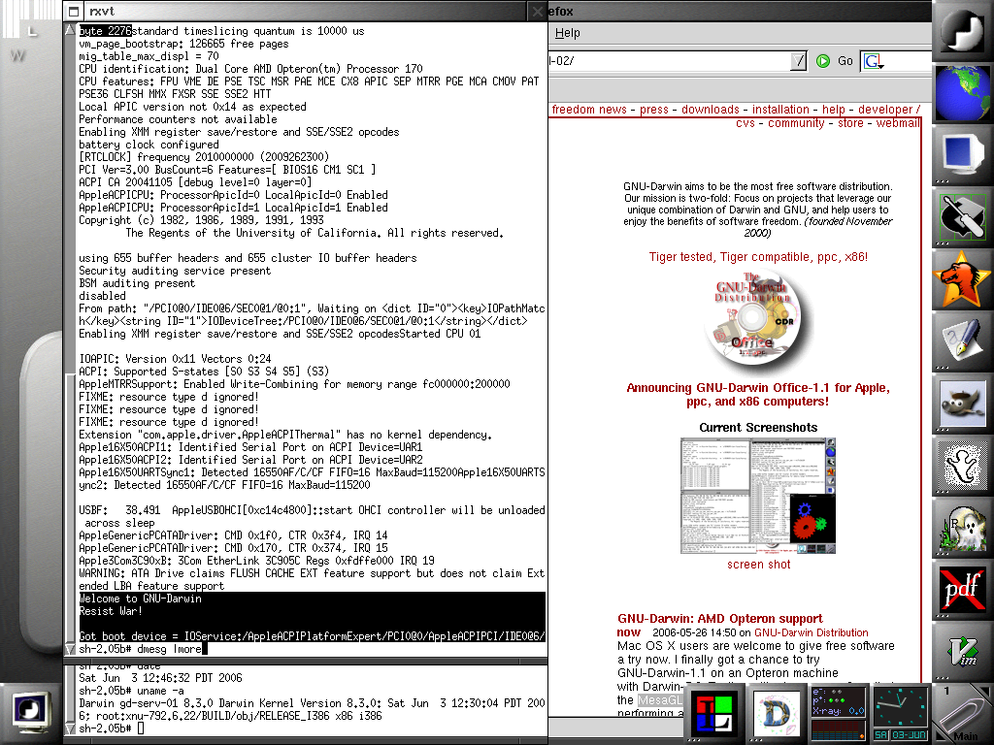Launch the Mozilla red dinosaur star icon
This screenshot has height=745, width=994.
tap(962, 279)
